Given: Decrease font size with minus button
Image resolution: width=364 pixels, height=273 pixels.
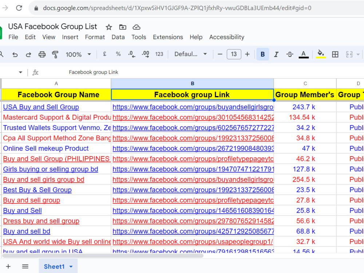Looking at the screenshot, I should click(x=220, y=54).
